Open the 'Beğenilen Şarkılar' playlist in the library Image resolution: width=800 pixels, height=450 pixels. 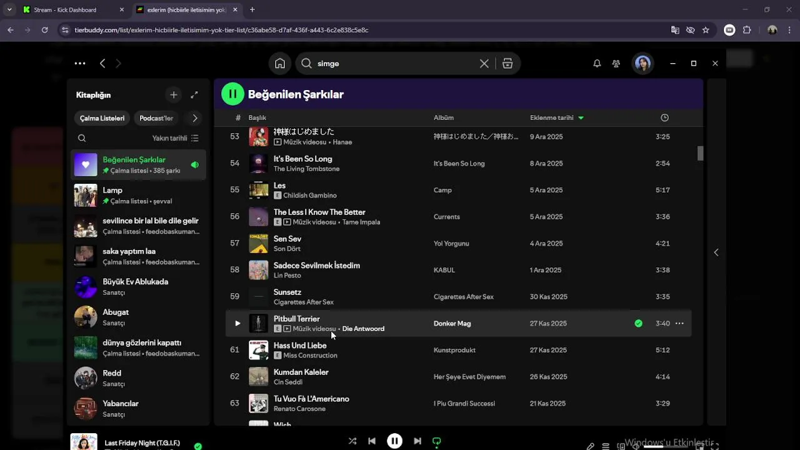(x=138, y=164)
